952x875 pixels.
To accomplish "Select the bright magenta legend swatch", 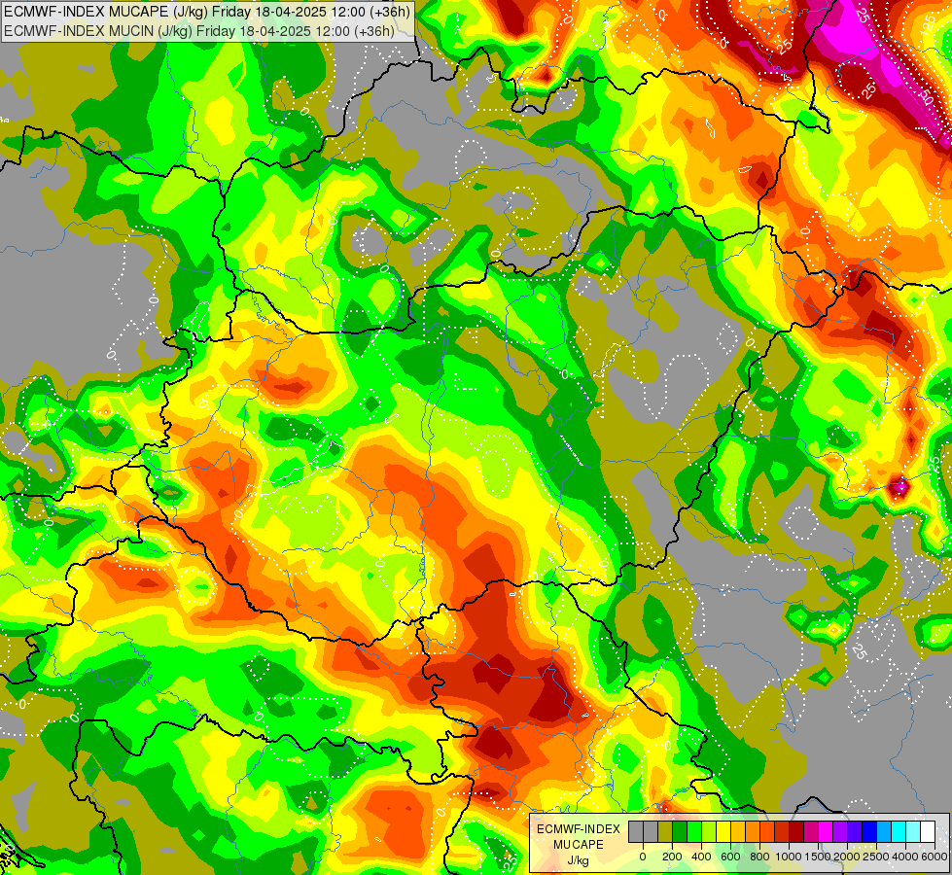I will tap(827, 832).
